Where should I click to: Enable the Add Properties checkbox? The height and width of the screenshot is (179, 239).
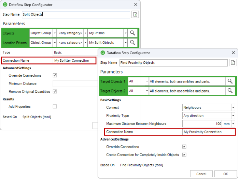[55, 106]
